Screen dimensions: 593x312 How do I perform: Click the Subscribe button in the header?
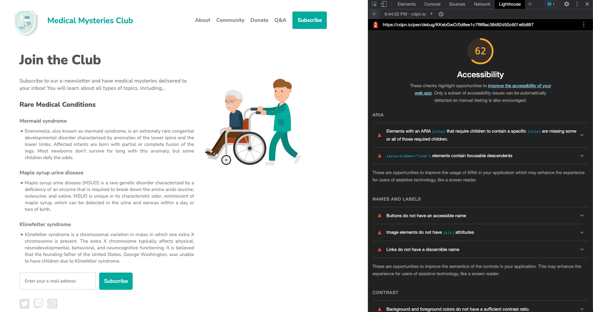pyautogui.click(x=309, y=20)
